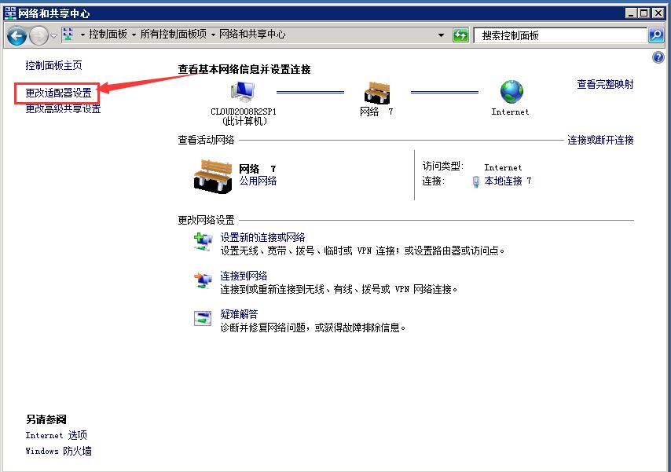The image size is (671, 472).
Task: Focus the 搜索控制面板 search field
Action: coord(560,35)
